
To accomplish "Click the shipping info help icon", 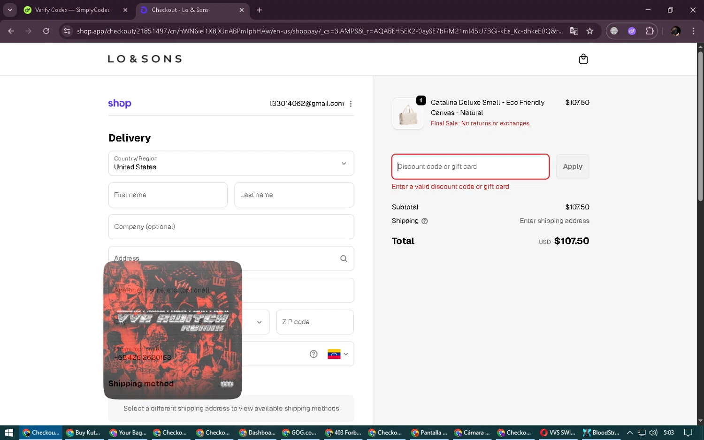I will 425,221.
